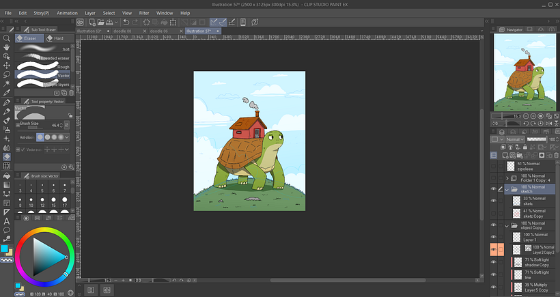The height and width of the screenshot is (297, 560).
Task: Hide the sketch folder layer
Action: 493,189
